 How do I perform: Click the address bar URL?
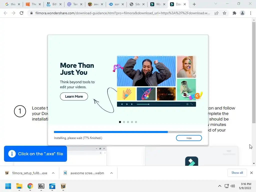pos(122,13)
